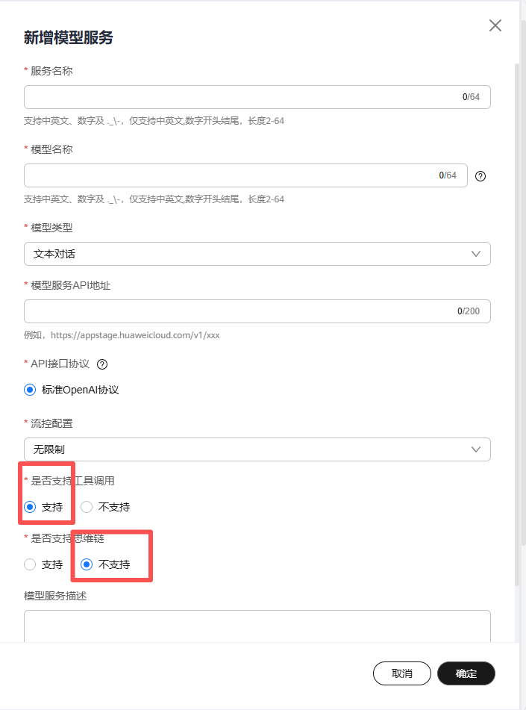Focus the 模型名称 input field
This screenshot has width=526, height=710.
(245, 175)
